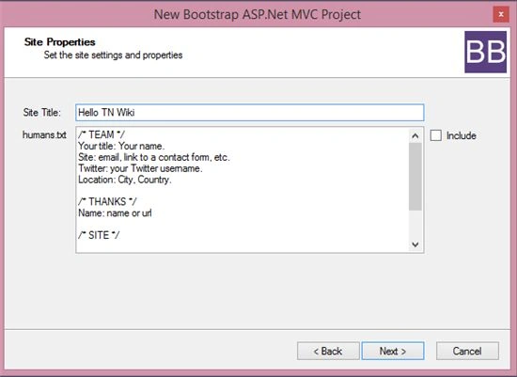517x377 pixels.
Task: Place cursor on the Location: City, Country line
Action: click(x=125, y=180)
